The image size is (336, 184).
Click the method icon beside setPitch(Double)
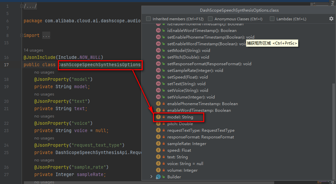pyautogui.click(x=158, y=57)
